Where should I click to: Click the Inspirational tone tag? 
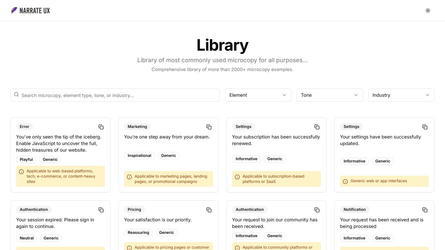point(140,156)
